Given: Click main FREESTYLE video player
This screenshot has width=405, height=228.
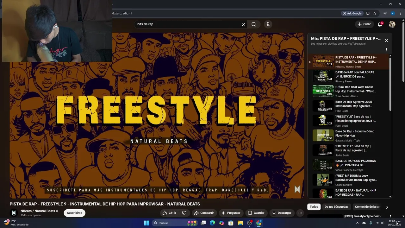Looking at the screenshot, I should pos(157,116).
